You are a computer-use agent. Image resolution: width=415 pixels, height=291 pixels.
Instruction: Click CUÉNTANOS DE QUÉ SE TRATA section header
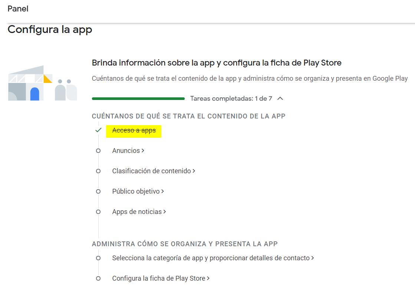(188, 116)
